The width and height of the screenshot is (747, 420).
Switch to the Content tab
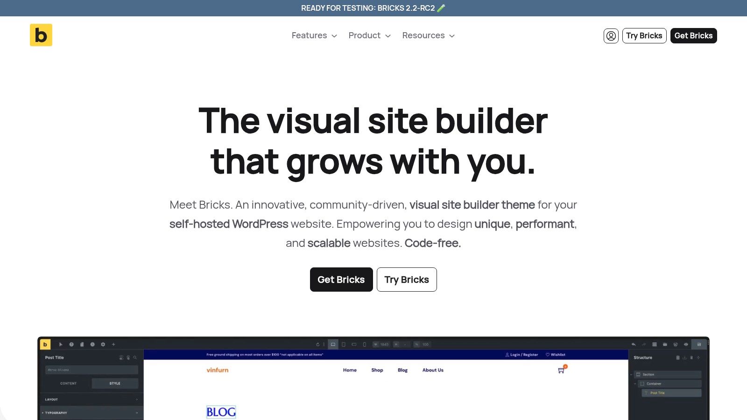pos(68,383)
